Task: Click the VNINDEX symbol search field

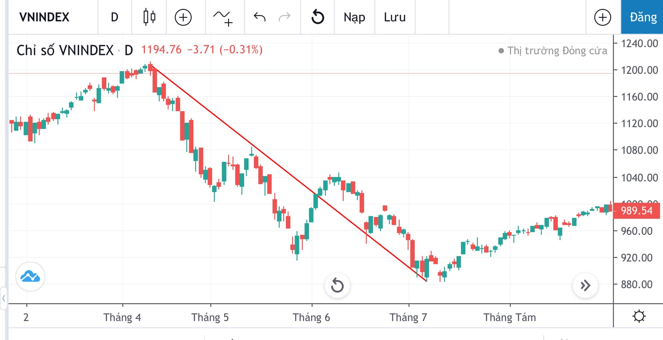Action: [44, 17]
